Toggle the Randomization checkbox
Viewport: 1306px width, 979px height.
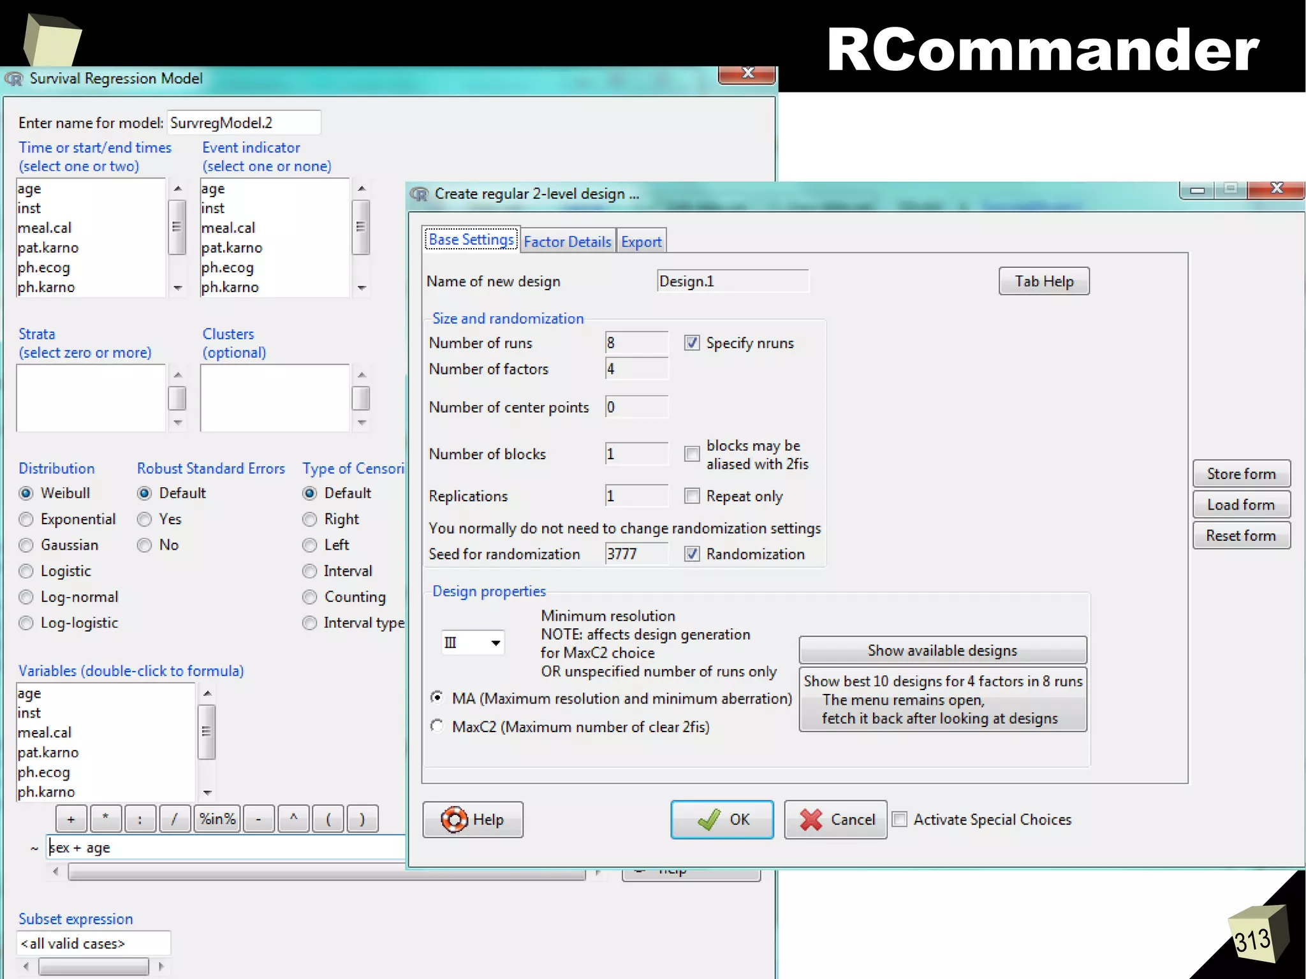click(x=692, y=554)
